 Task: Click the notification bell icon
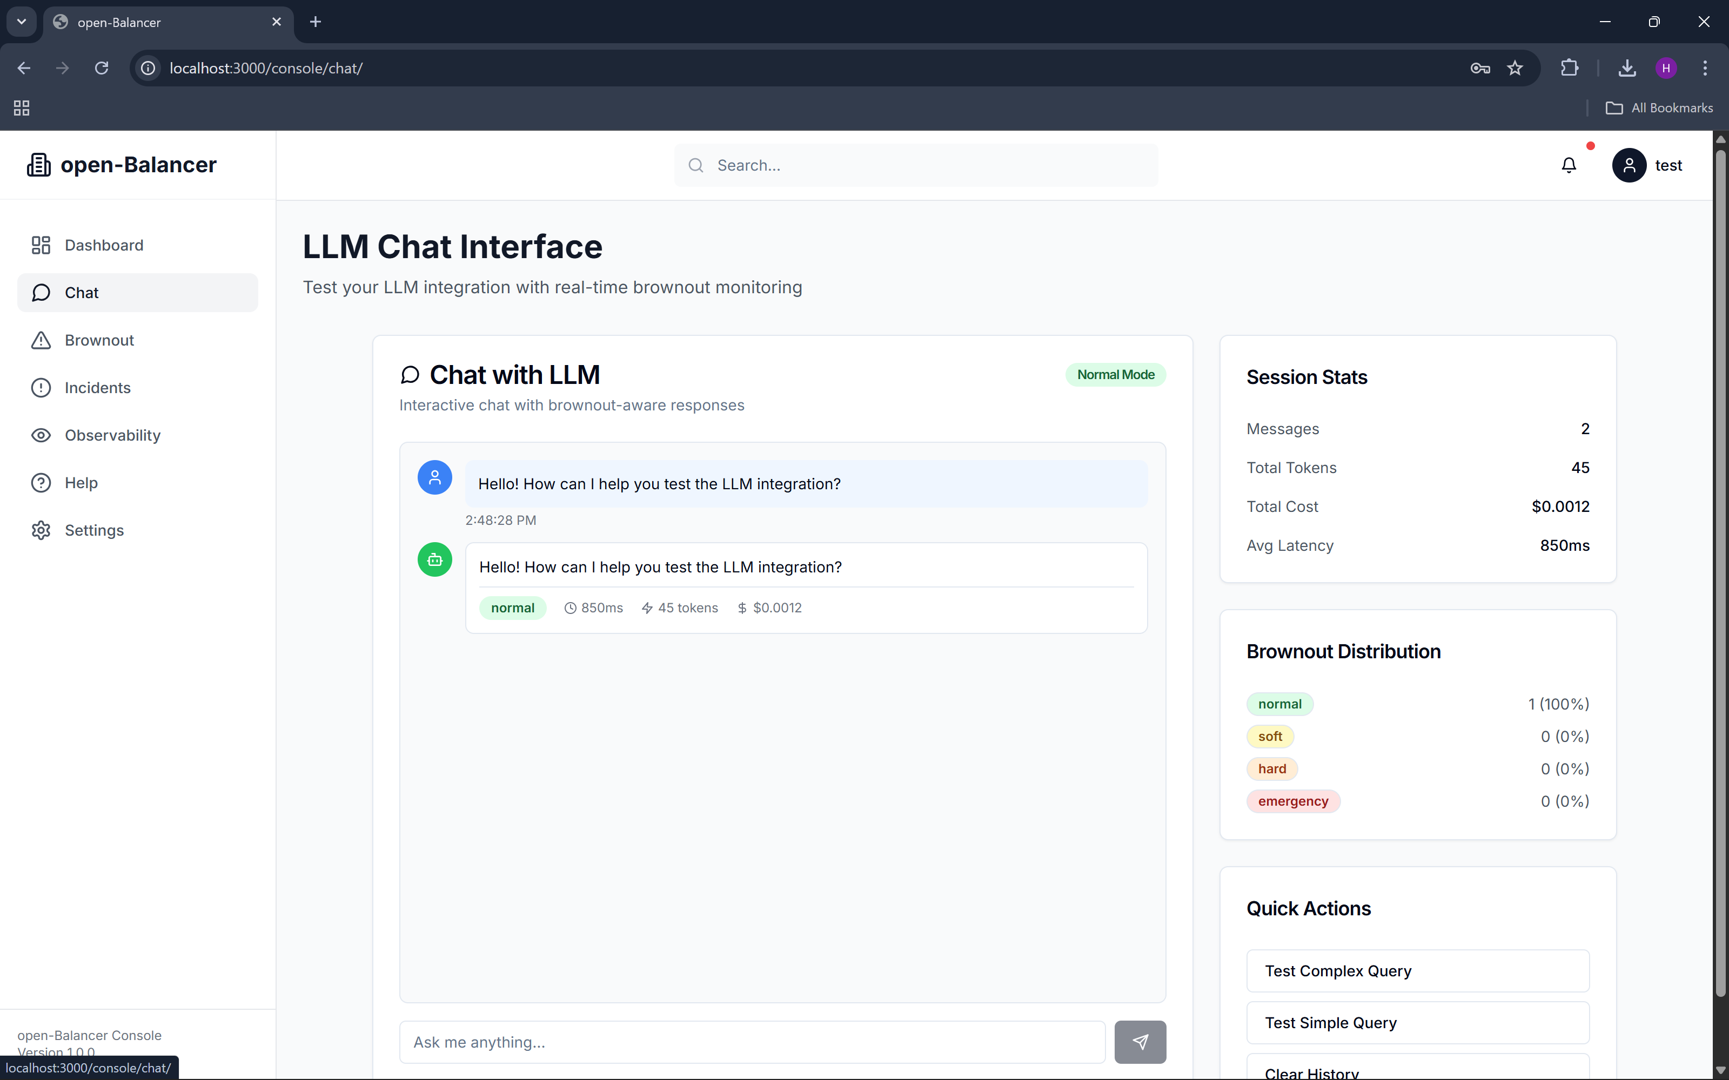1568,165
